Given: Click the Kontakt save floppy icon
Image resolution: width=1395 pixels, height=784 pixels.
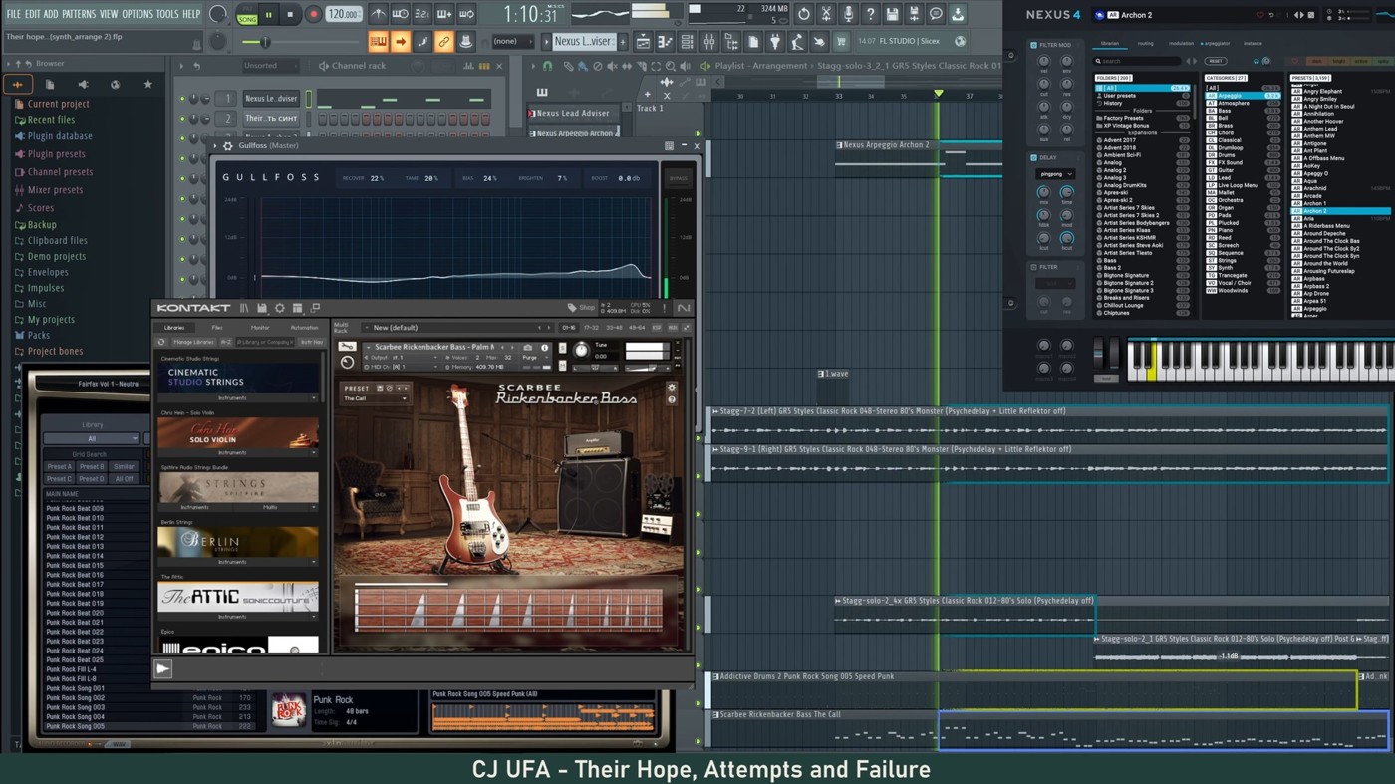Looking at the screenshot, I should coord(262,309).
